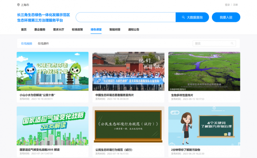Viewport: 257px width, 158px height.
Task: Select the 在线视频 tab
Action: click(x=26, y=43)
